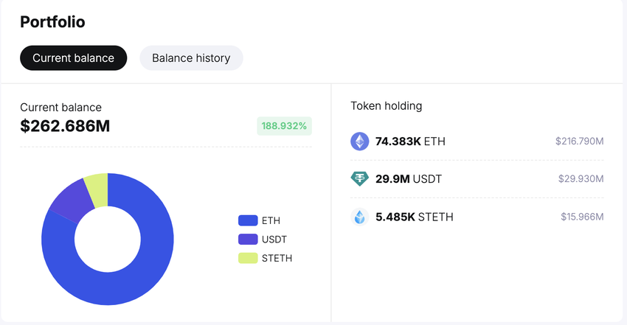Click the $262.686M total balance figure
The width and height of the screenshot is (627, 325).
[x=65, y=126]
